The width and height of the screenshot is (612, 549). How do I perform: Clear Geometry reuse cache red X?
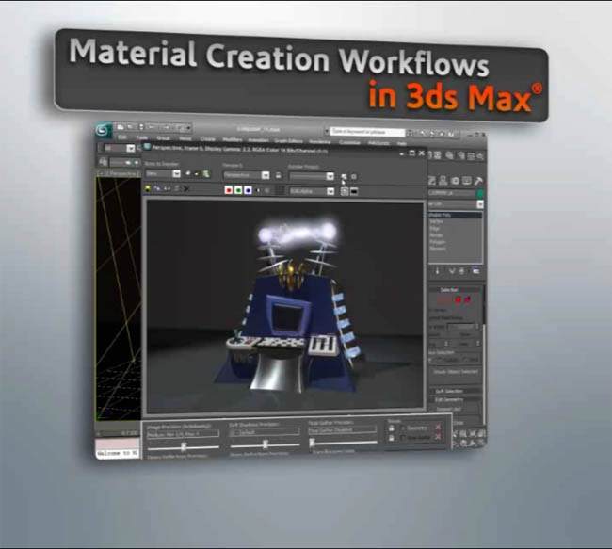tap(439, 428)
